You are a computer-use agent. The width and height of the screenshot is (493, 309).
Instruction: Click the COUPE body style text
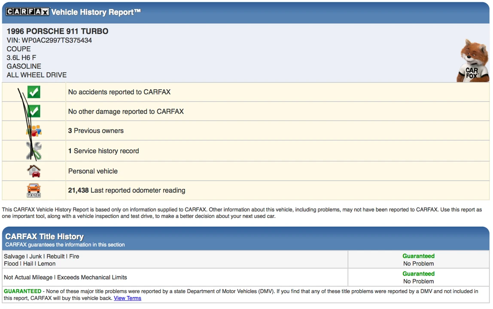[x=18, y=49]
